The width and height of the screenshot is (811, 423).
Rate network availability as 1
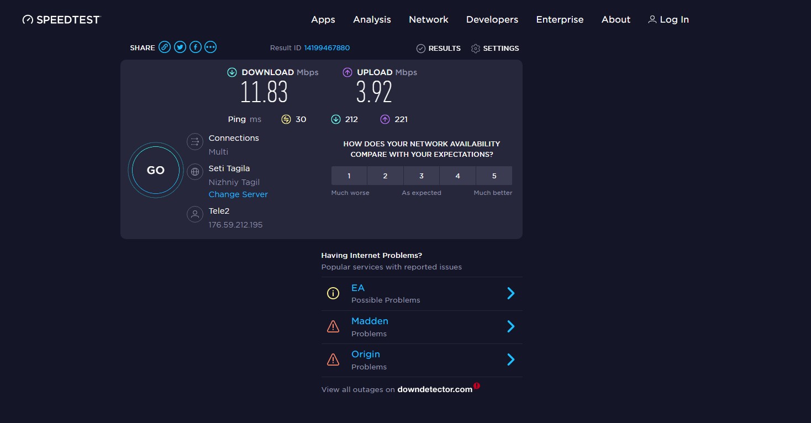349,176
